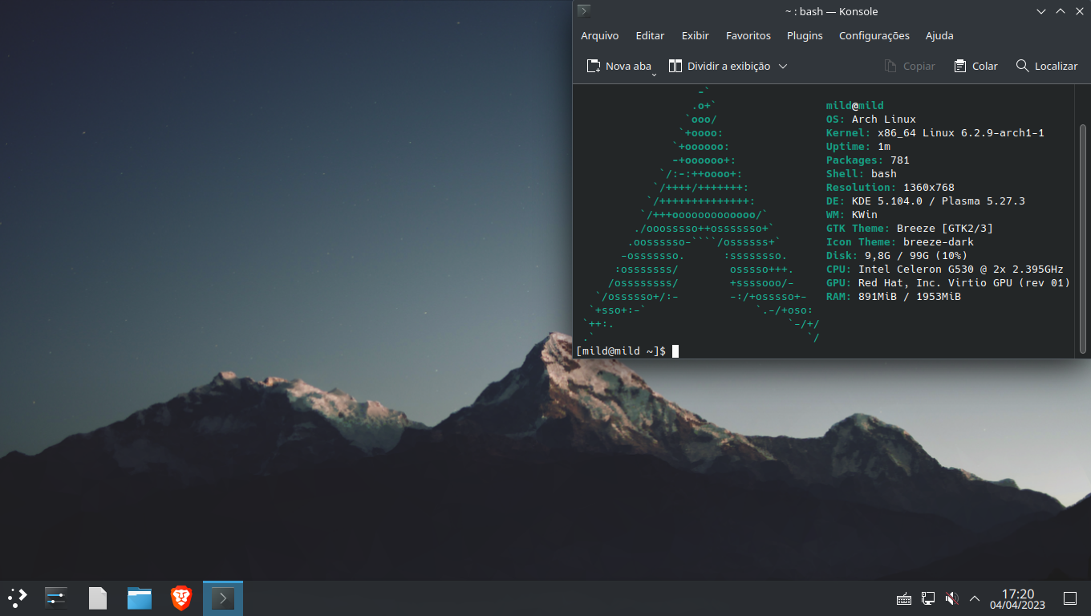This screenshot has width=1091, height=616.
Task: Click the text "breeze-dark" in terminal
Action: coord(939,241)
